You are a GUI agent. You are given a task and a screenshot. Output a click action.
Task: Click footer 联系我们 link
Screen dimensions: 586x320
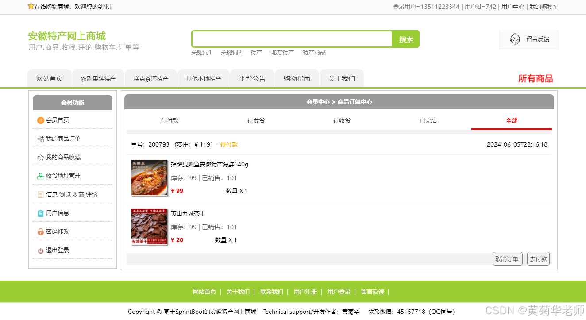pyautogui.click(x=272, y=292)
